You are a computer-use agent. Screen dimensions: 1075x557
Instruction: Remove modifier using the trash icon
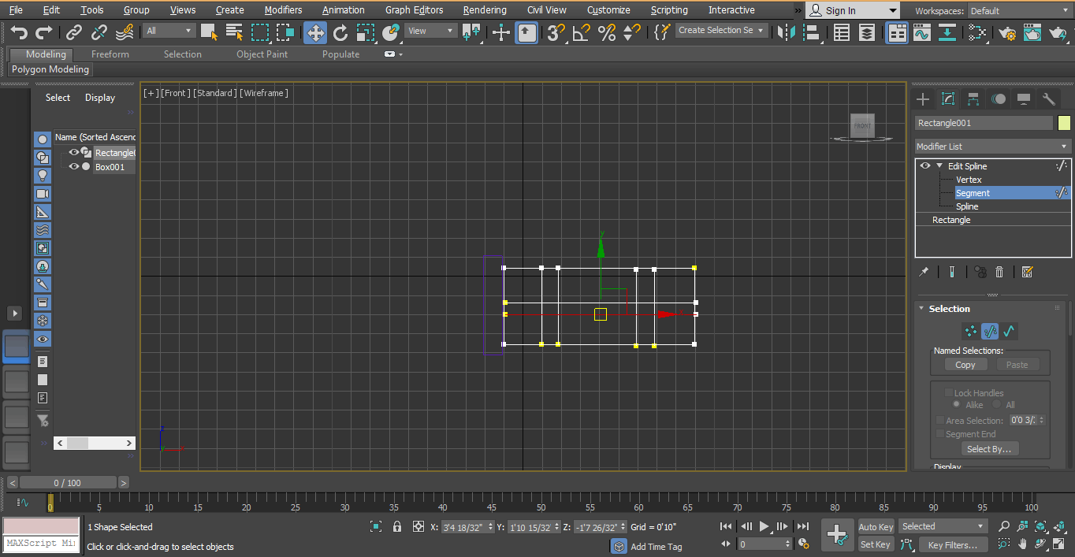tap(999, 271)
